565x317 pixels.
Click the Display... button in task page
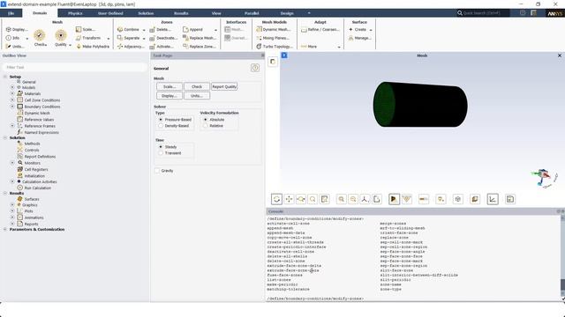[169, 96]
